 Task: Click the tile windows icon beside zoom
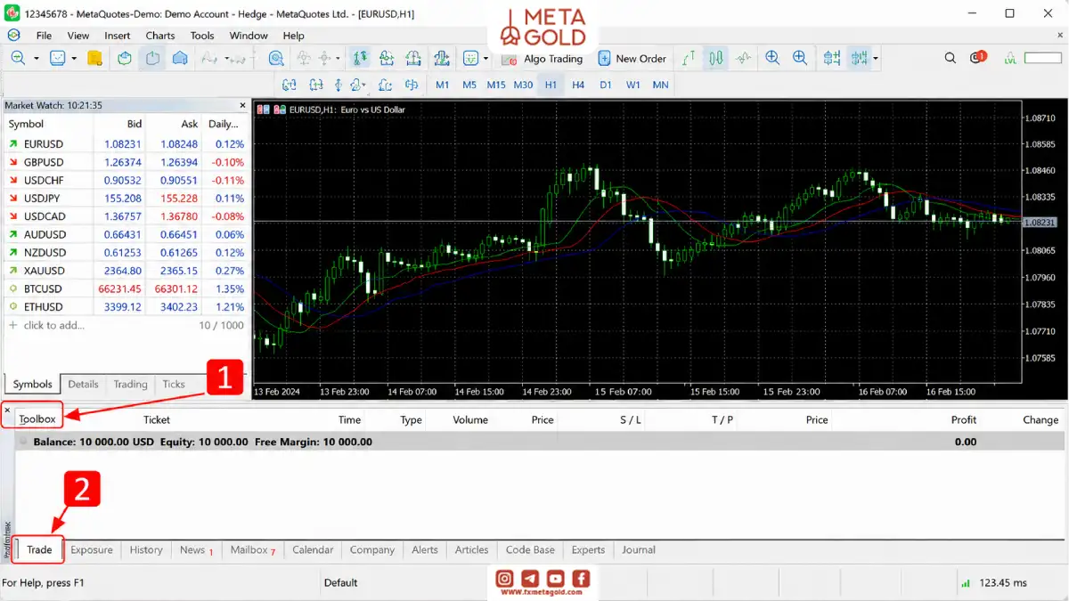pyautogui.click(x=832, y=58)
